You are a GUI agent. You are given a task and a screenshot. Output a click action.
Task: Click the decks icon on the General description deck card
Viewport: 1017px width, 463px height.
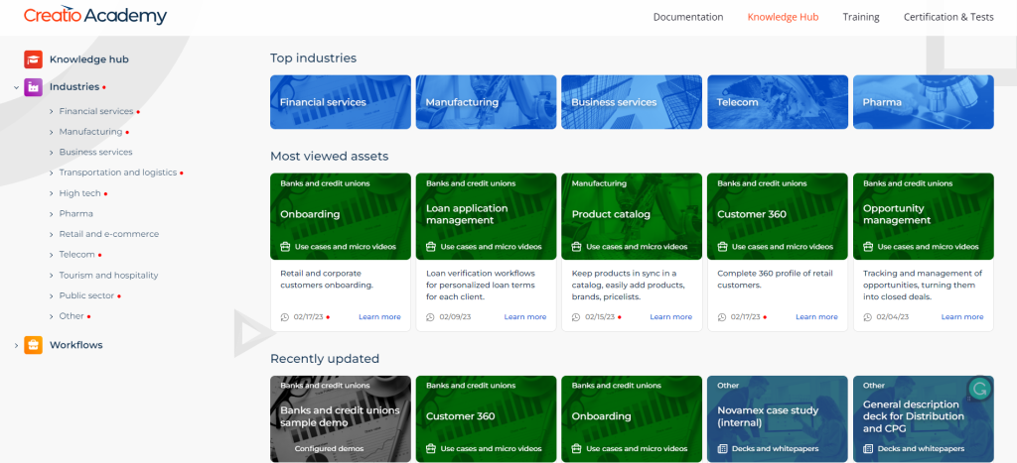coord(868,449)
